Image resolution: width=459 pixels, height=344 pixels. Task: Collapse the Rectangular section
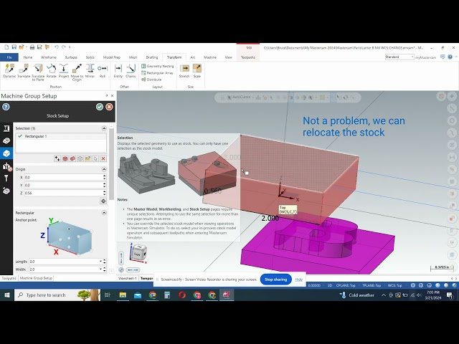(104, 213)
